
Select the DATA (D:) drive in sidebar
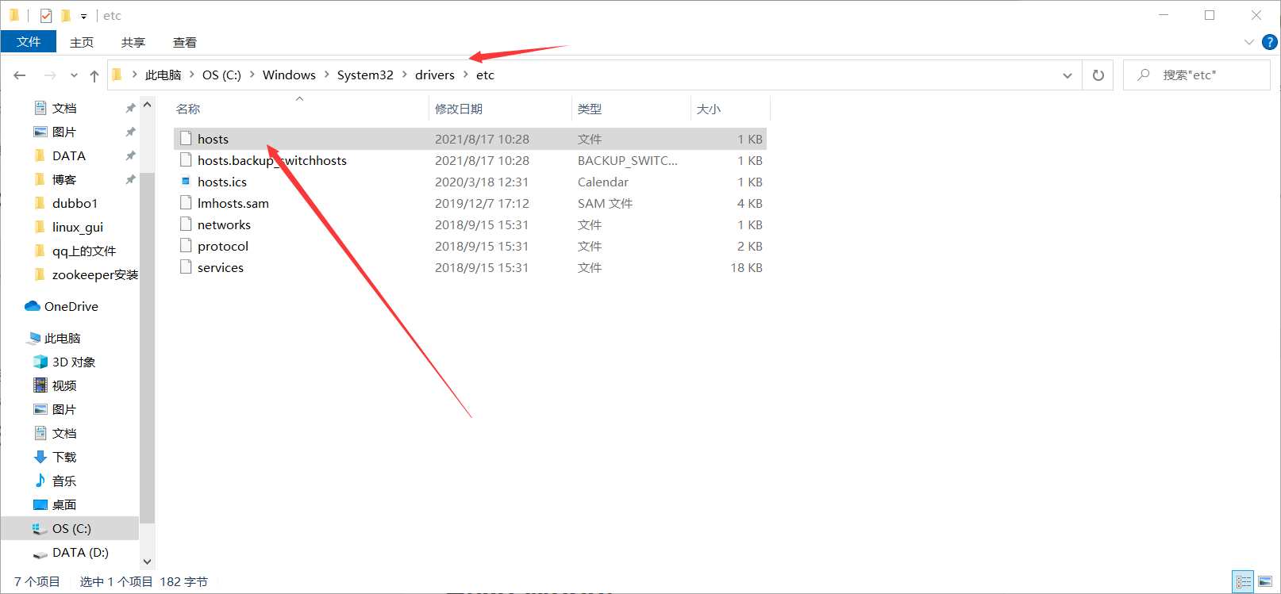80,552
